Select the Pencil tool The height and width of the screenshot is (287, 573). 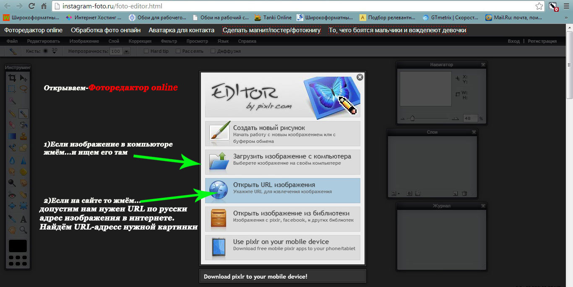(12, 114)
